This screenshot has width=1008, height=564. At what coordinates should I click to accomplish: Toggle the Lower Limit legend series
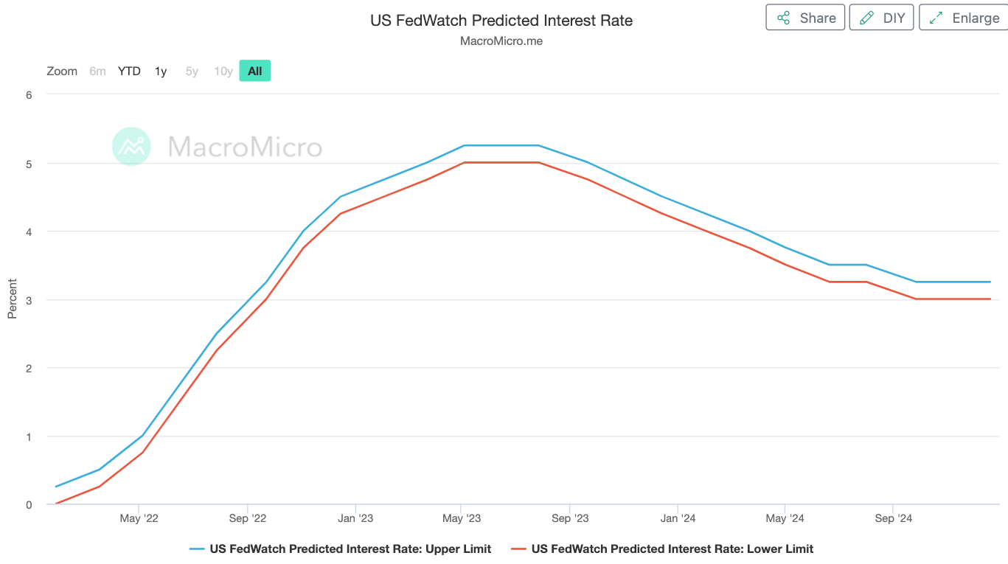point(672,549)
